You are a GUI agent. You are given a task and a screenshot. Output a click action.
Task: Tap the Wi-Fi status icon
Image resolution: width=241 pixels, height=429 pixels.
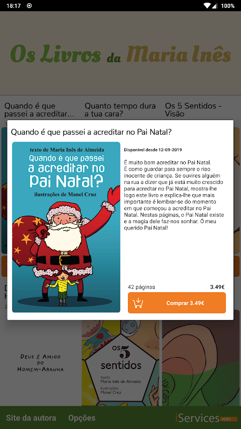pos(207,5)
